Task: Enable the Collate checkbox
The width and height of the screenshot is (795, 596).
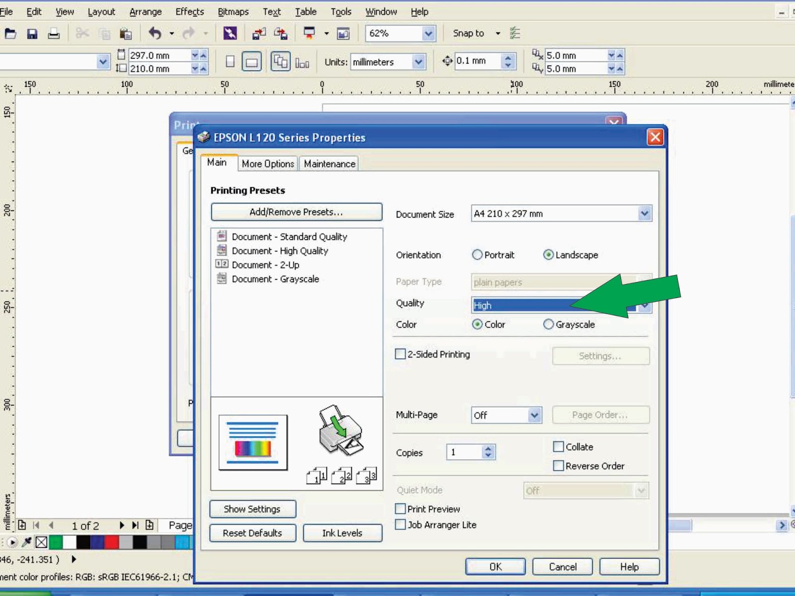Action: coord(558,447)
